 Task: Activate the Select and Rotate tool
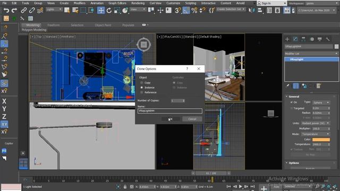point(109,10)
